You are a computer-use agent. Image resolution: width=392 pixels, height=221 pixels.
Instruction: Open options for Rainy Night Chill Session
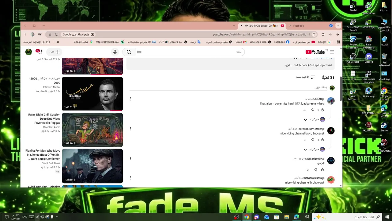130,129
